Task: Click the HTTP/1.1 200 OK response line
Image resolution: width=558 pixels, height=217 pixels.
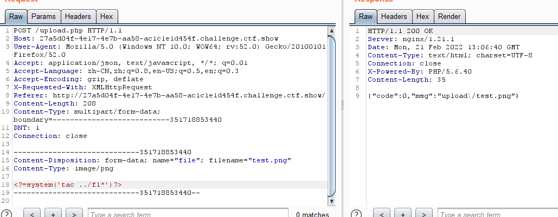Action: pyautogui.click(x=400, y=30)
